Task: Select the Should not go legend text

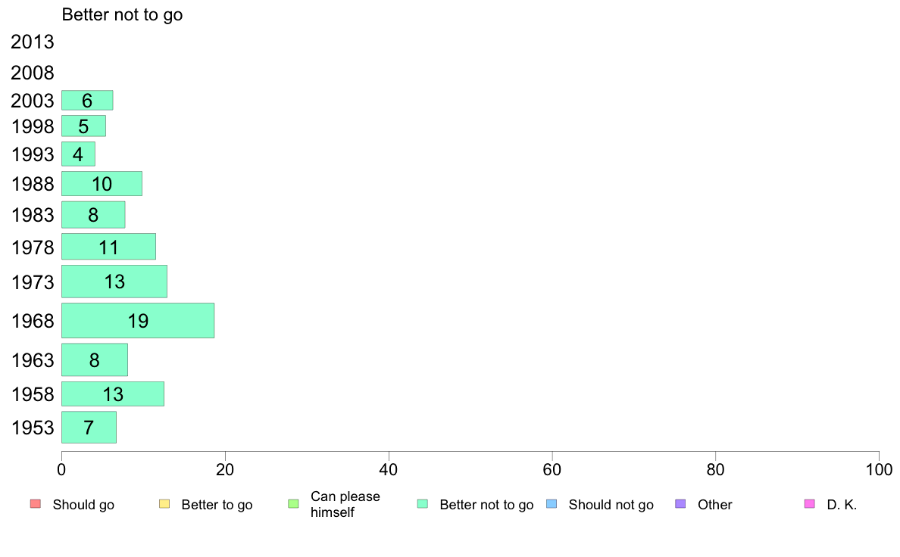Action: coord(611,505)
